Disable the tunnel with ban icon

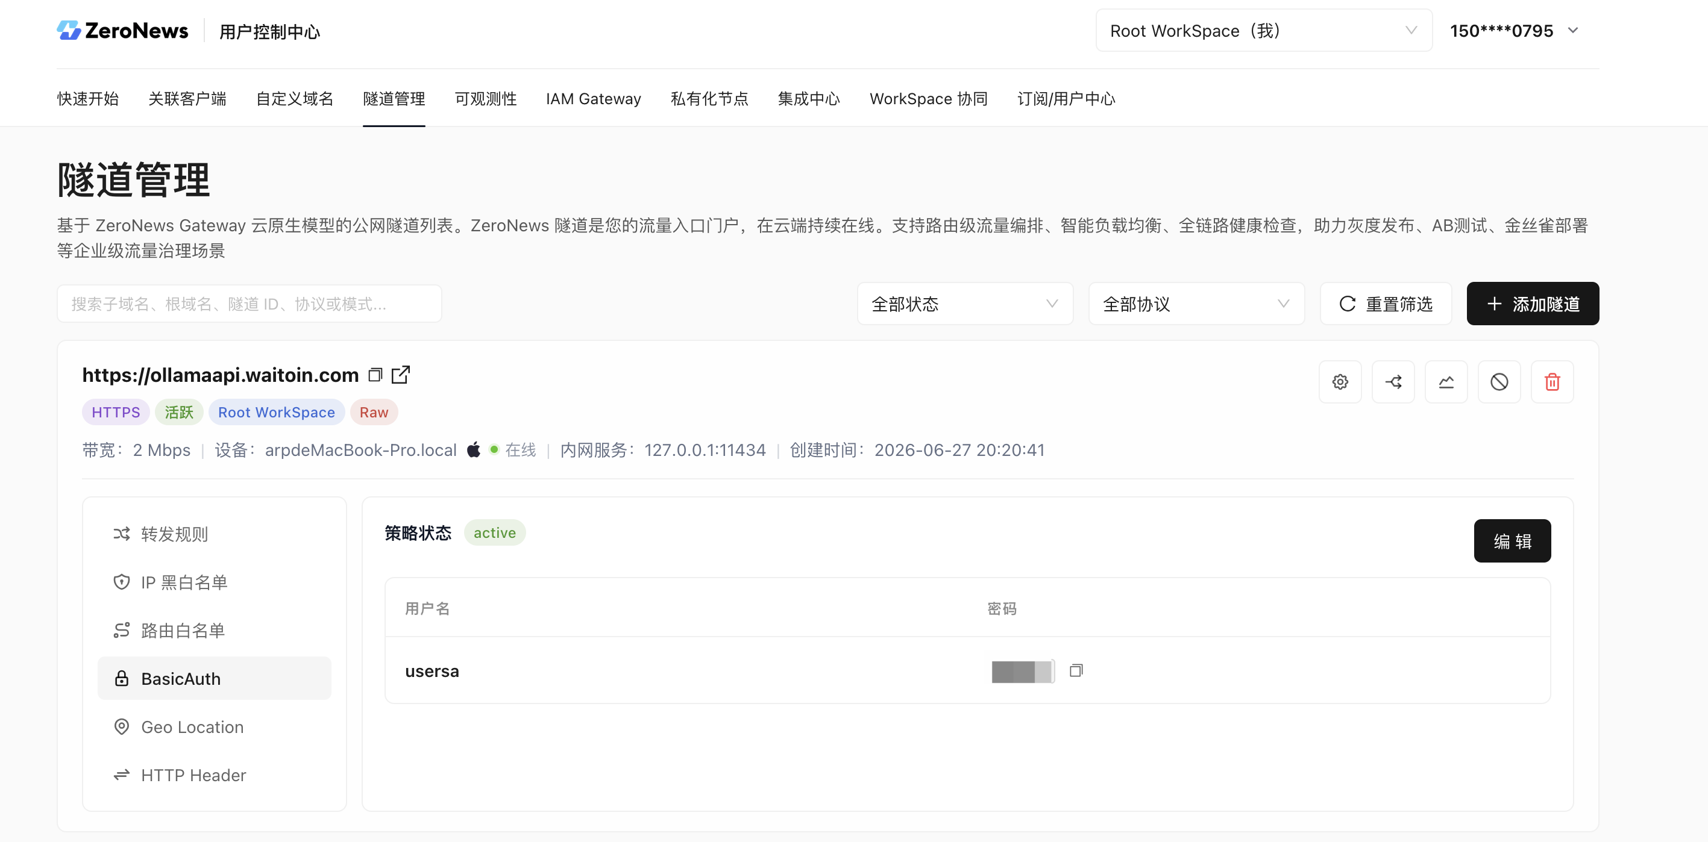tap(1499, 382)
